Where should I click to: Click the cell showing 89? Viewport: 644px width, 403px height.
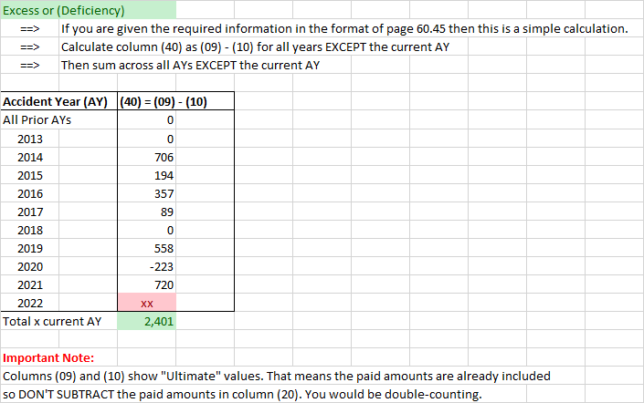tap(165, 211)
